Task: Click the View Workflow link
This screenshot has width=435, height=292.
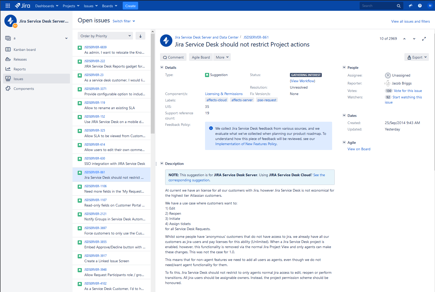Action: pos(303,81)
